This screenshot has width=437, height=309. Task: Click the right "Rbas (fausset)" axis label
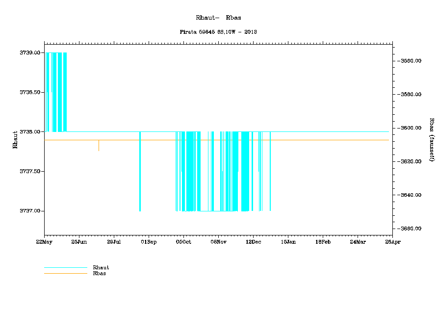pyautogui.click(x=432, y=139)
